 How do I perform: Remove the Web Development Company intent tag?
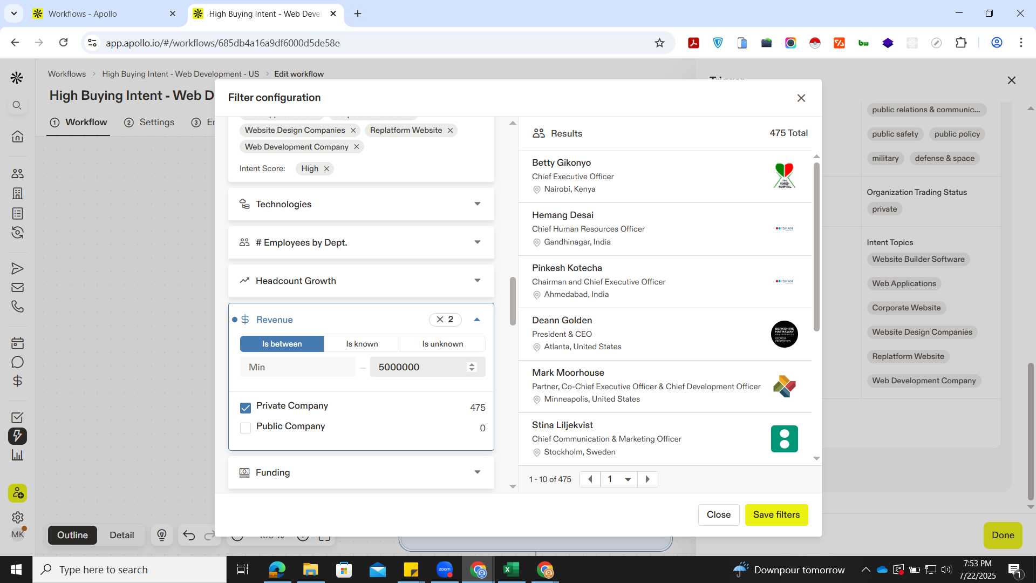[356, 147]
